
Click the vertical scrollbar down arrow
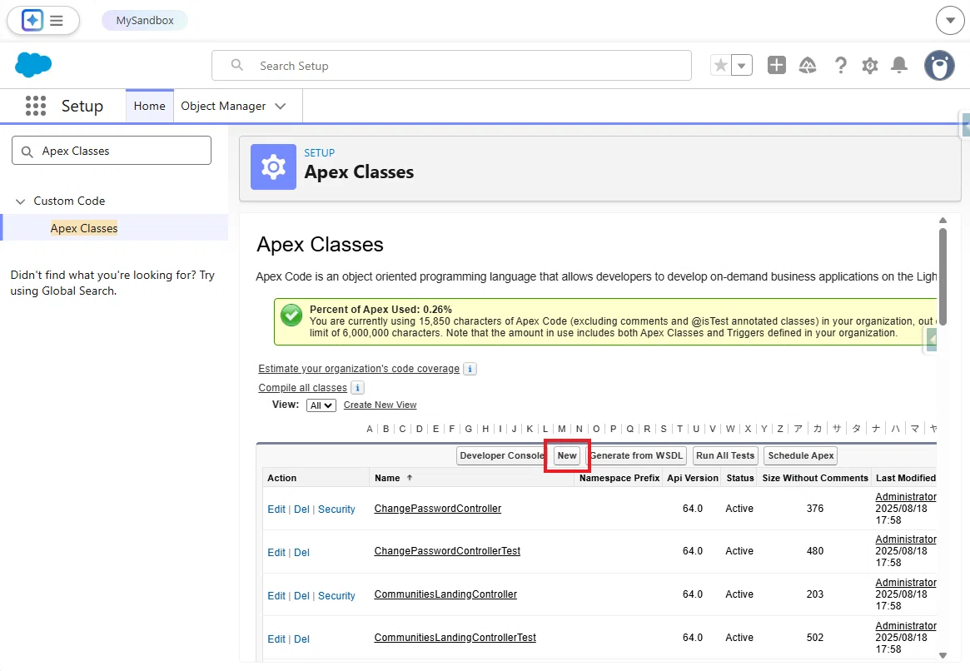943,655
